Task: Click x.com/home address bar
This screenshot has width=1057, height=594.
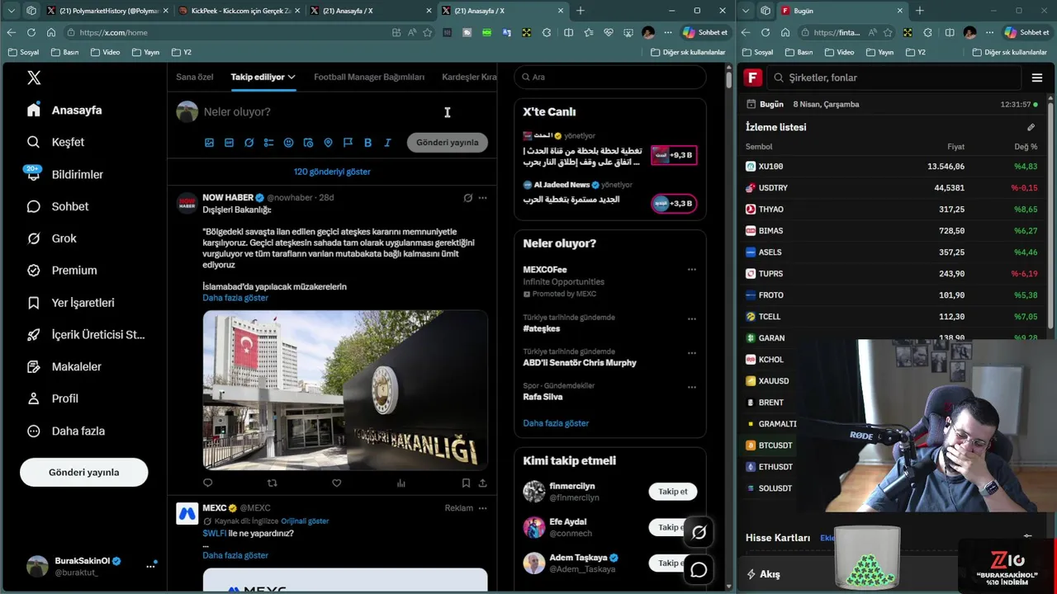Action: [x=223, y=32]
